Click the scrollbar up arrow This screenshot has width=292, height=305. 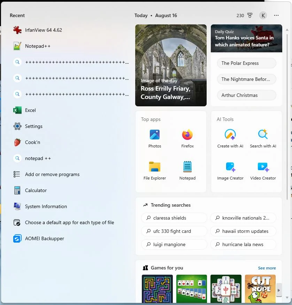[287, 30]
